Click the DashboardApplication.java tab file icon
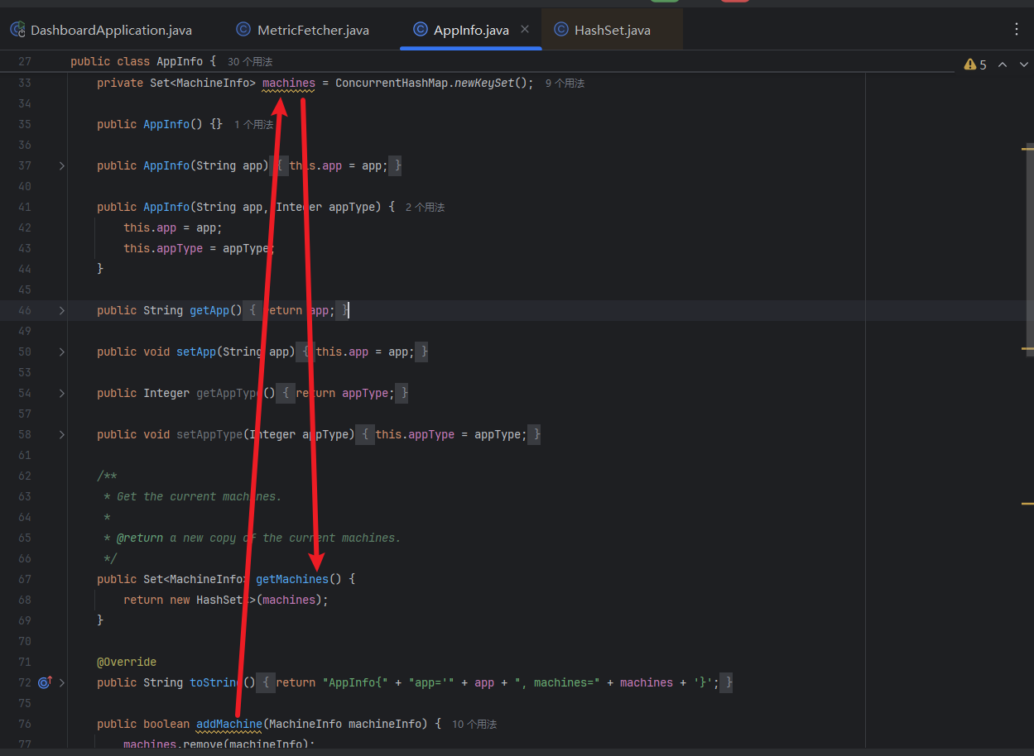1034x756 pixels. pyautogui.click(x=17, y=30)
